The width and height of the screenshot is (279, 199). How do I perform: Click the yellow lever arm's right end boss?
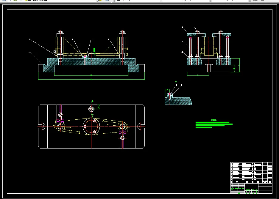pyautogui.click(x=122, y=126)
